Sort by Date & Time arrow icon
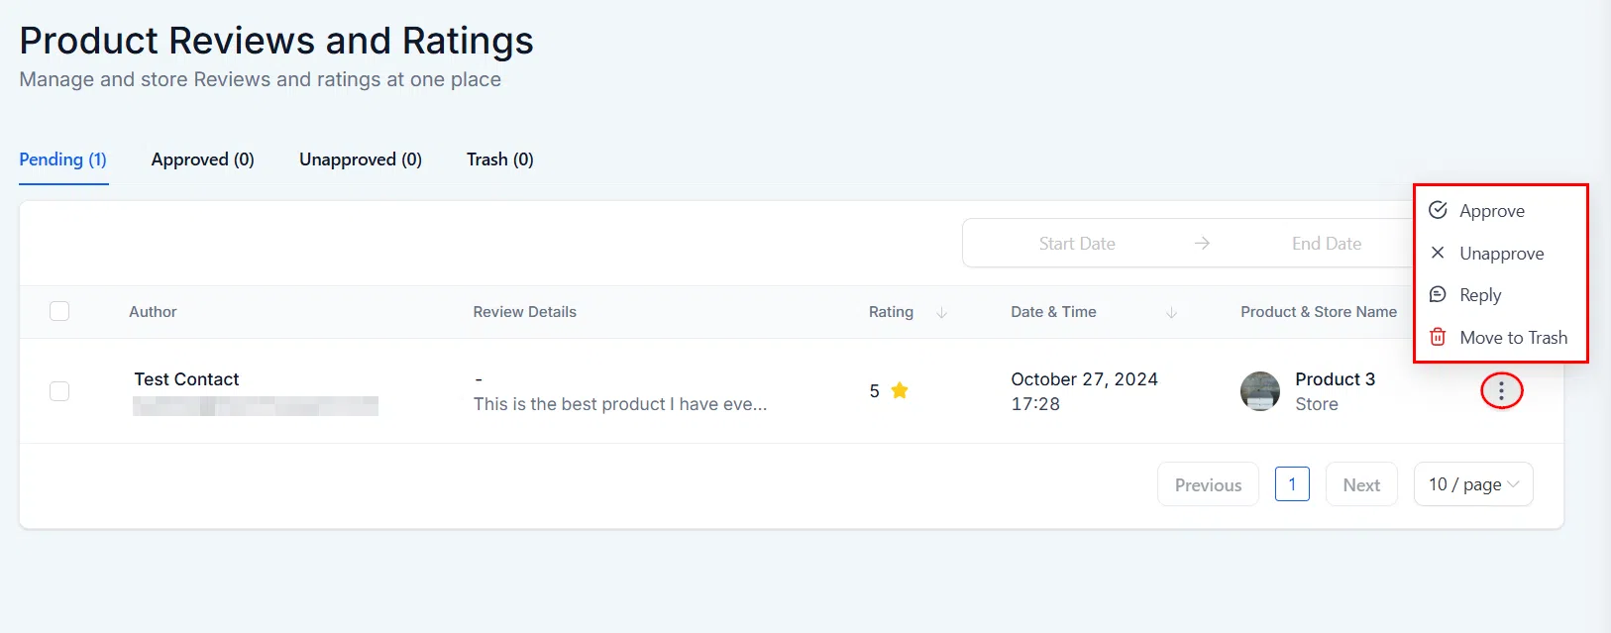The width and height of the screenshot is (1611, 633). [x=1171, y=312]
